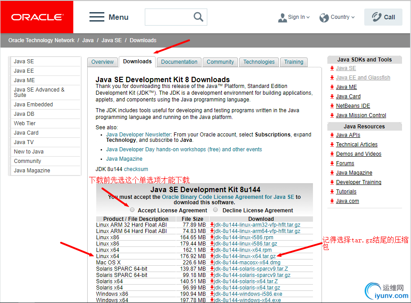Click red arrow icon beside Java APIs
The image size is (411, 303).
coord(332,135)
